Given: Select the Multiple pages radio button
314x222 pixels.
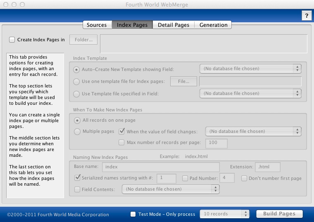Looking at the screenshot, I should coord(77,132).
